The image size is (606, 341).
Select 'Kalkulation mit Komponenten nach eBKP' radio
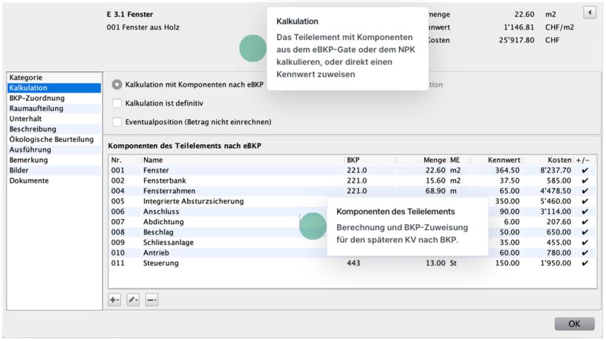point(117,84)
